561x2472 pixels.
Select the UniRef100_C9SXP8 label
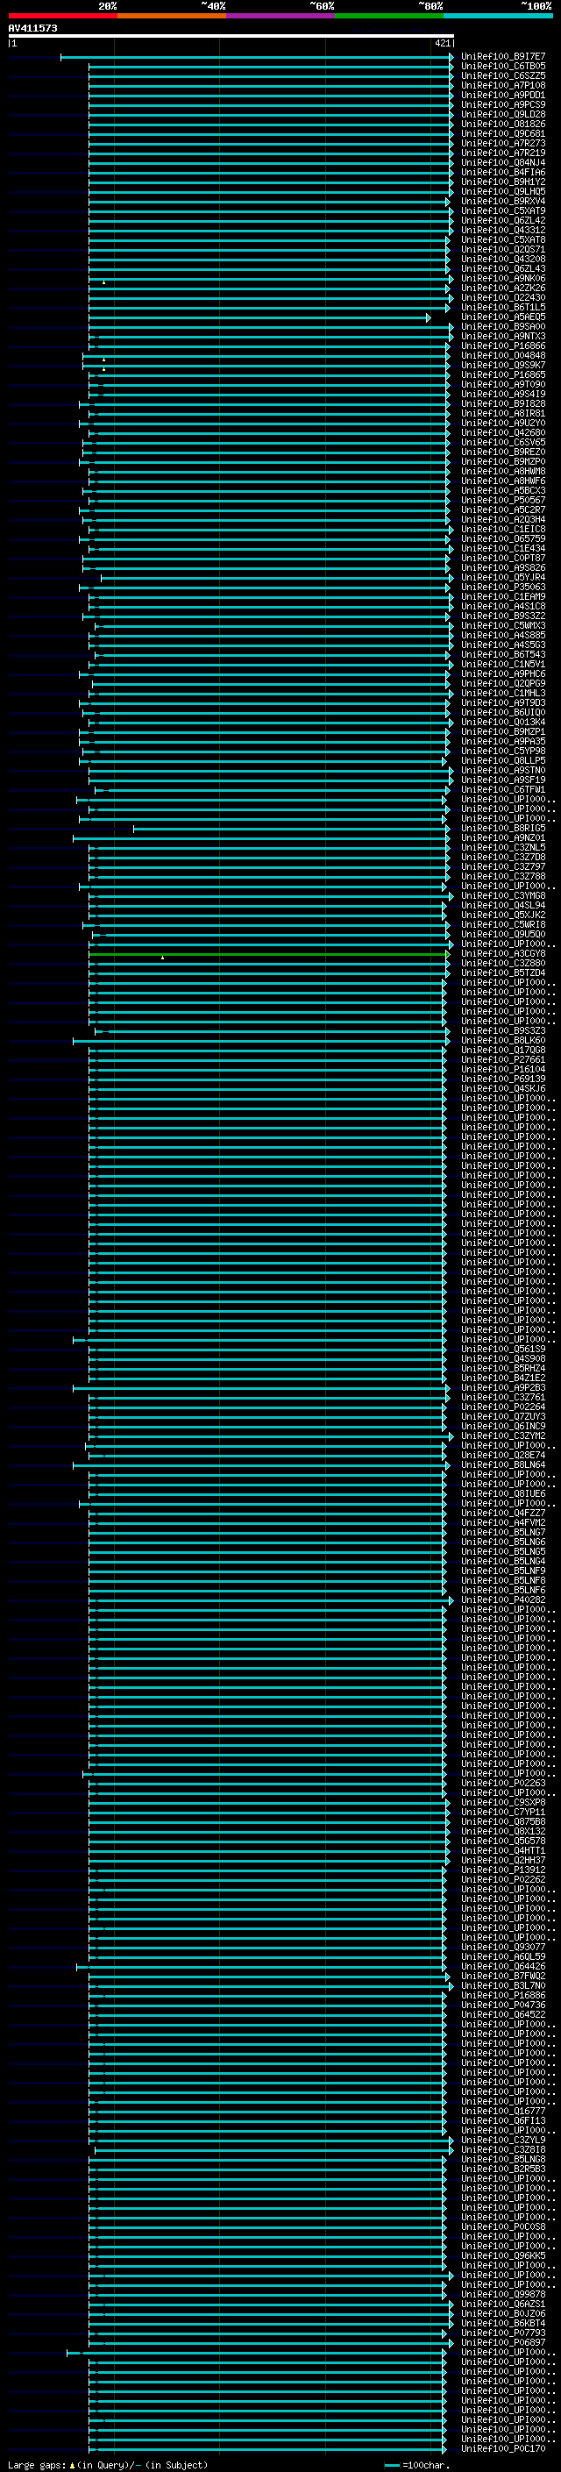(503, 1802)
